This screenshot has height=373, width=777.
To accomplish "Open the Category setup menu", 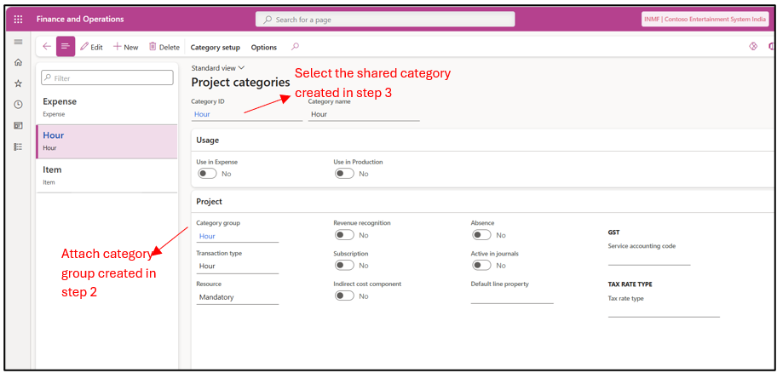I will click(x=215, y=47).
